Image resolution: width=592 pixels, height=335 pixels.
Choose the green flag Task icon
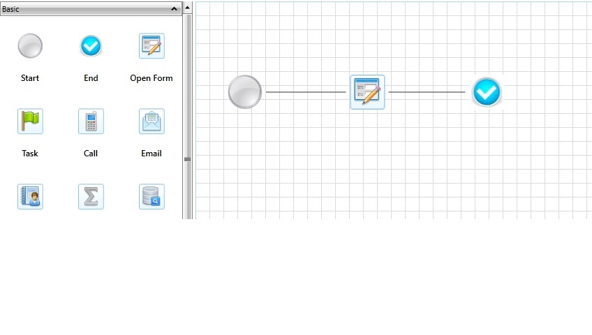point(30,121)
